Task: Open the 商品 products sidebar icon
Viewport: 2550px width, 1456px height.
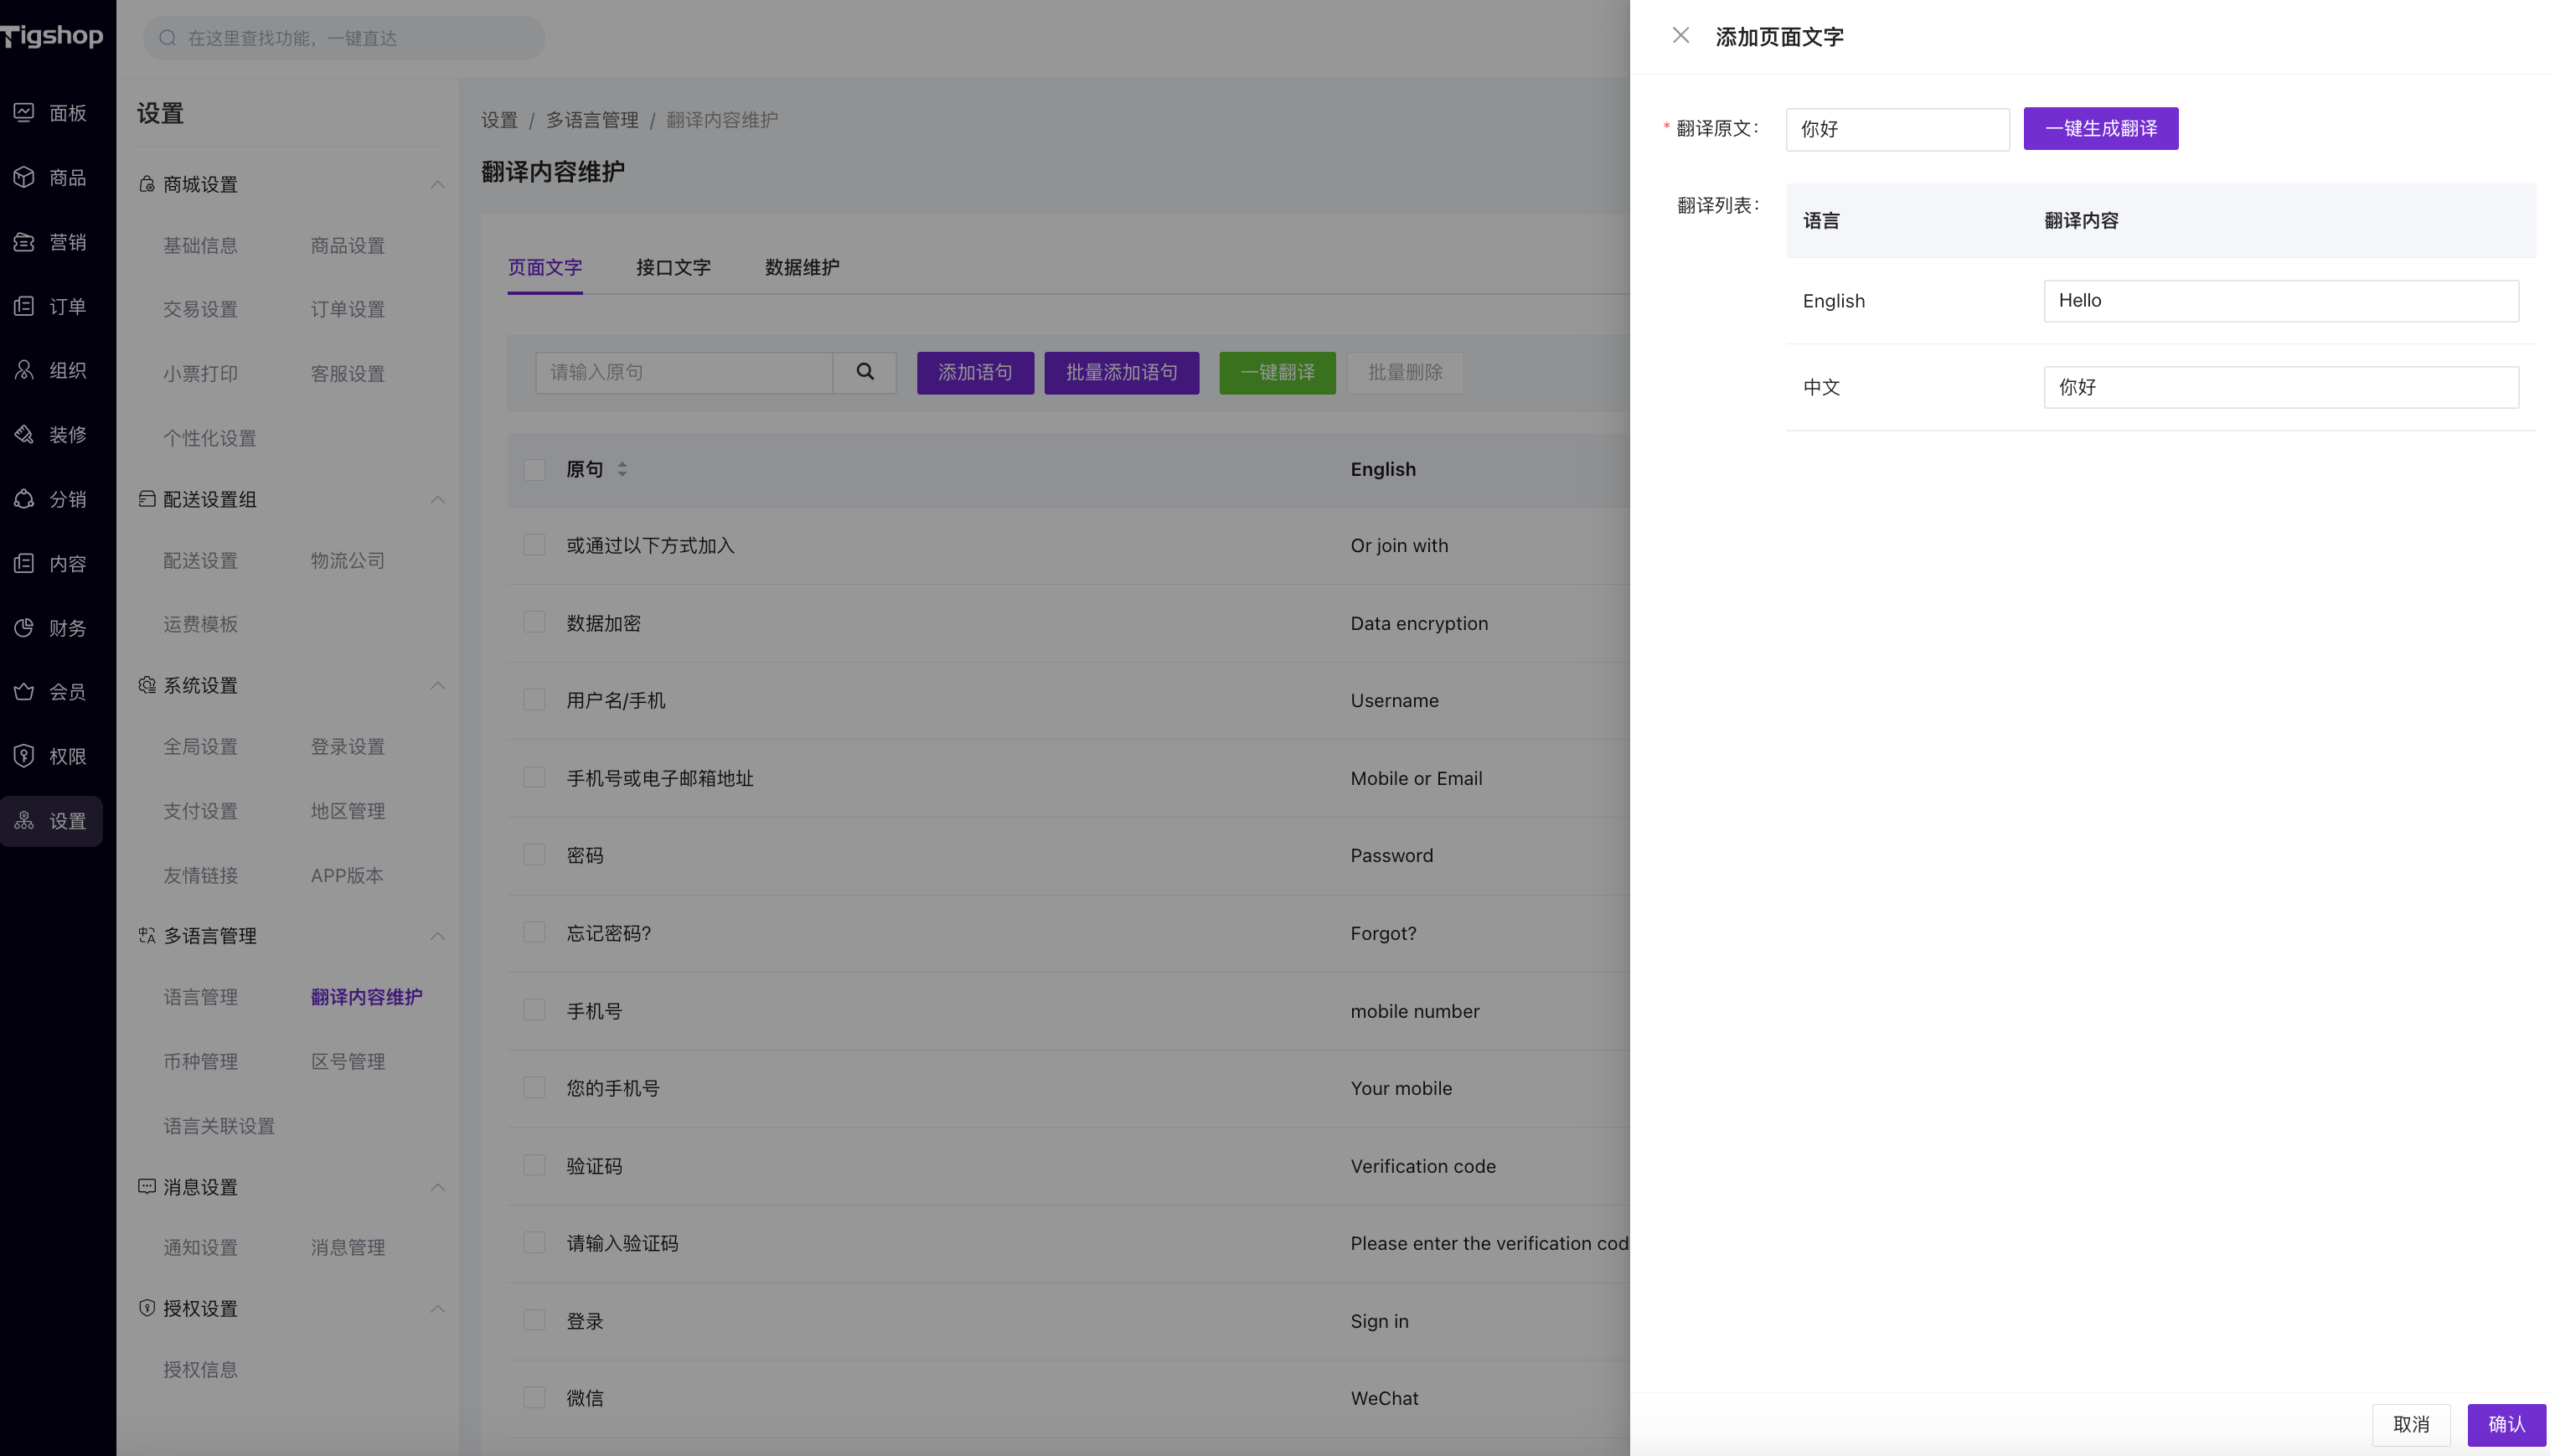Action: tap(24, 177)
